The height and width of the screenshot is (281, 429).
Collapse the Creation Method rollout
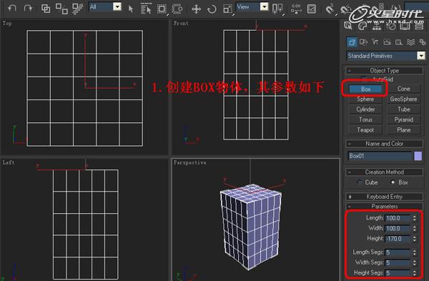click(384, 172)
